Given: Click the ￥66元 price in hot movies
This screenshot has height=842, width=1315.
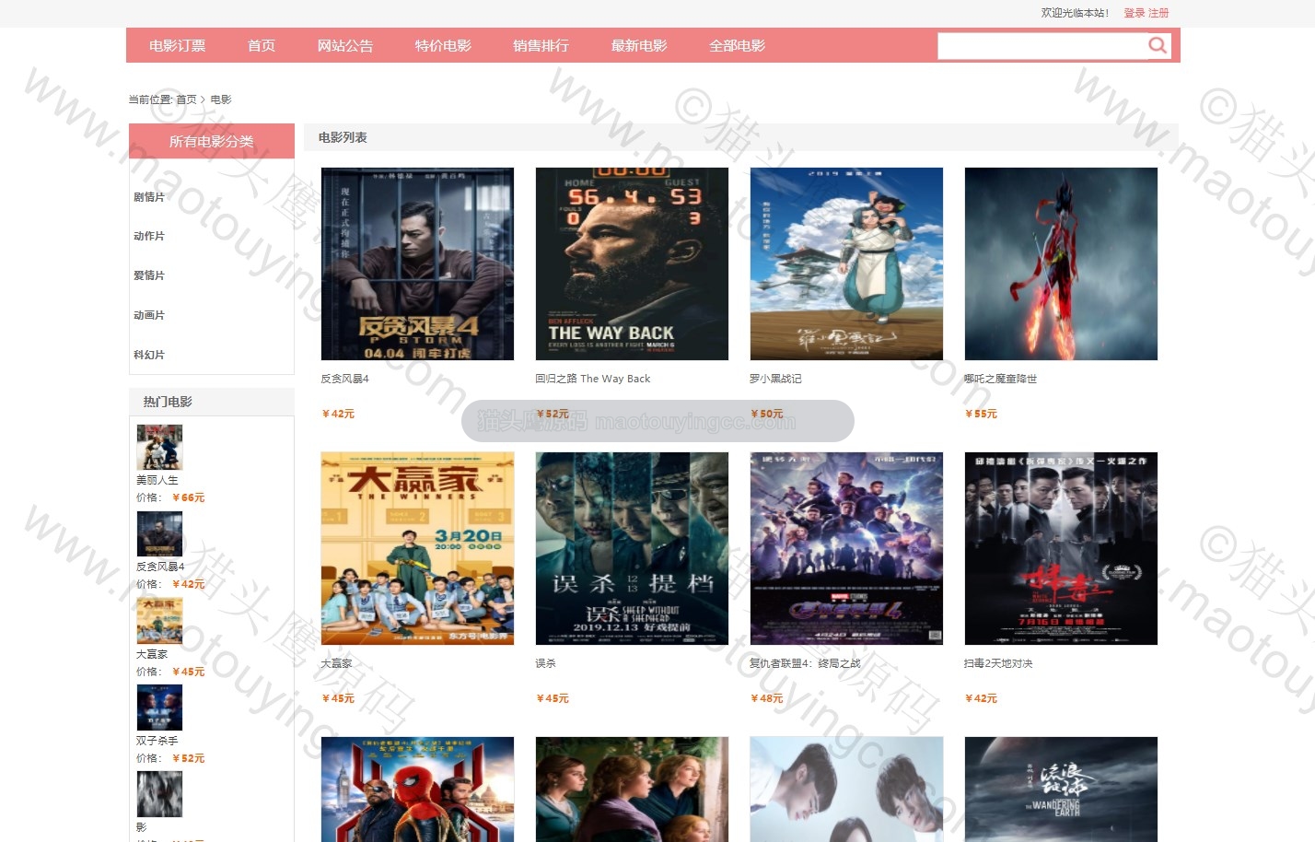Looking at the screenshot, I should (188, 497).
